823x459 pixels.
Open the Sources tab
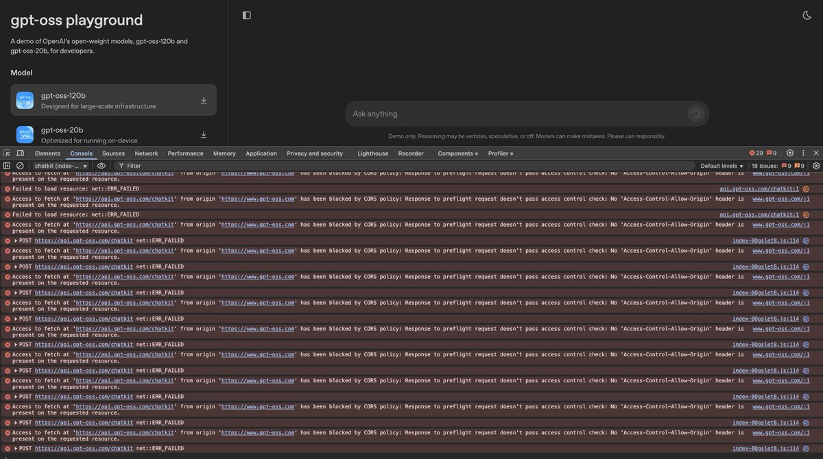coord(114,153)
